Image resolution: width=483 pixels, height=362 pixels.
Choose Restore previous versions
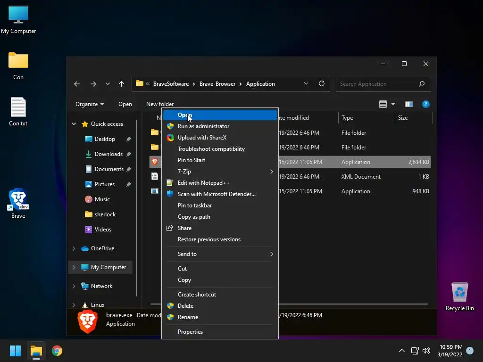click(x=220, y=239)
